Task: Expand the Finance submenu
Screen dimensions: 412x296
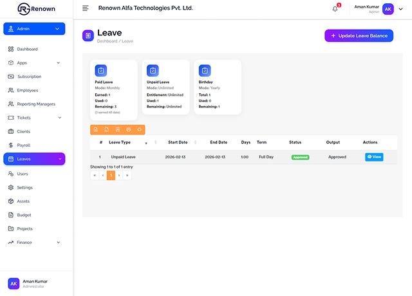Action: [59, 243]
